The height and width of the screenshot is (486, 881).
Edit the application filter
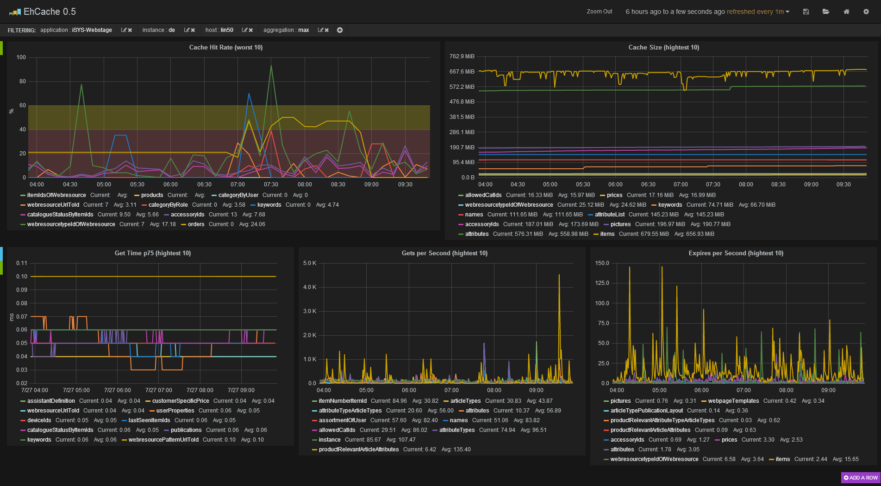(124, 30)
